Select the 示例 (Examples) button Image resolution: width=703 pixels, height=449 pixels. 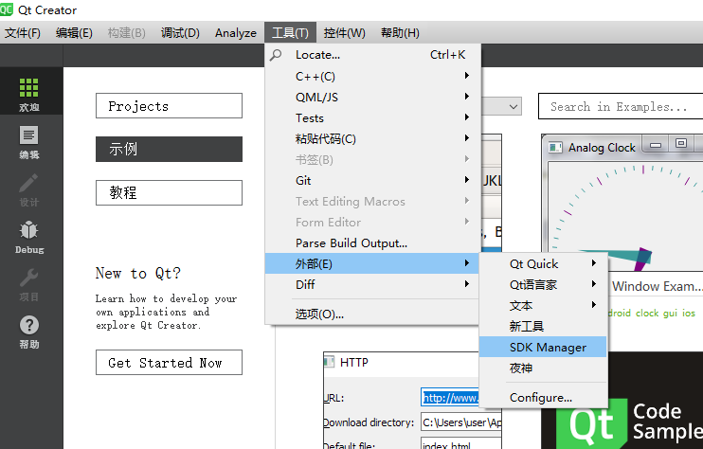tap(169, 150)
